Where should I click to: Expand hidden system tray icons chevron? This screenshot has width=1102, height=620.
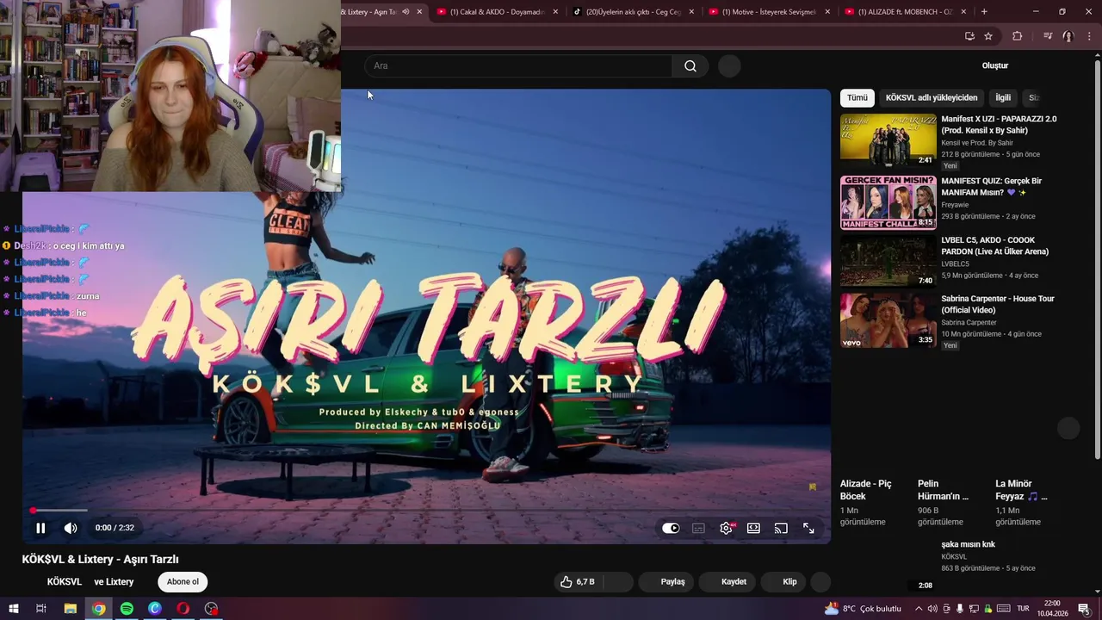click(x=919, y=609)
